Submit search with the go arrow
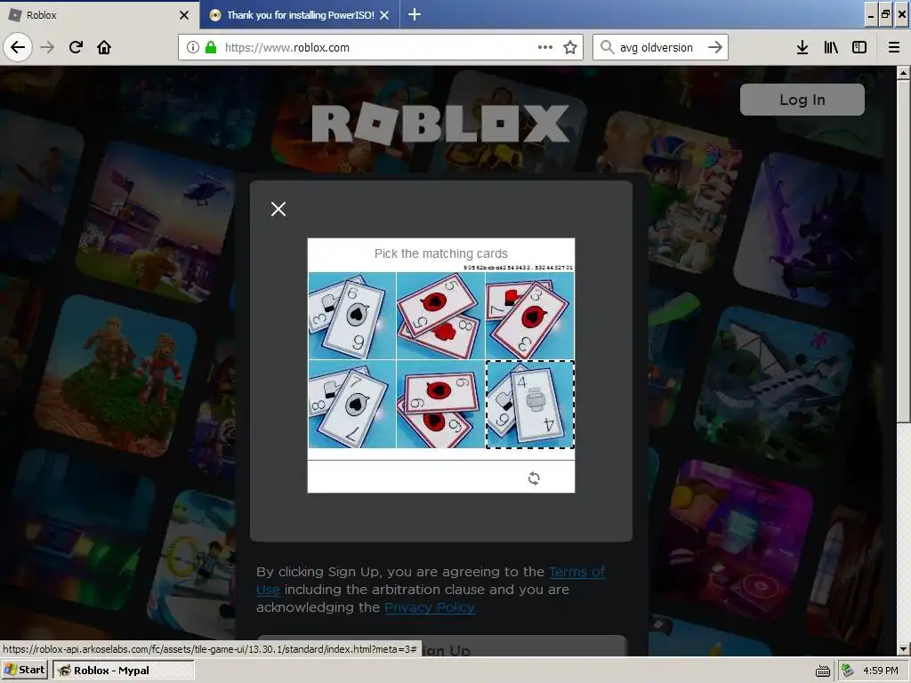This screenshot has width=911, height=683. tap(715, 47)
